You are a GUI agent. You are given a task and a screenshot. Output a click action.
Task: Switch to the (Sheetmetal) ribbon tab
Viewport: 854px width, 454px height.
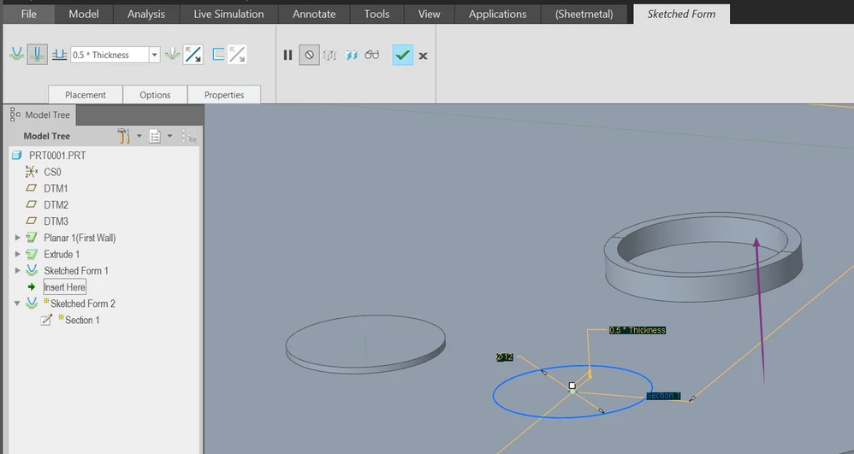tap(584, 15)
